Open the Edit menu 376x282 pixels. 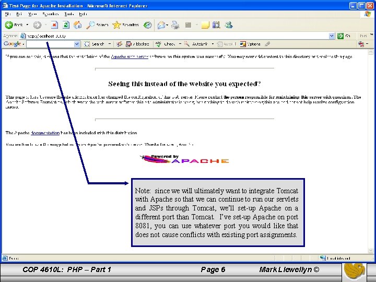click(19, 14)
